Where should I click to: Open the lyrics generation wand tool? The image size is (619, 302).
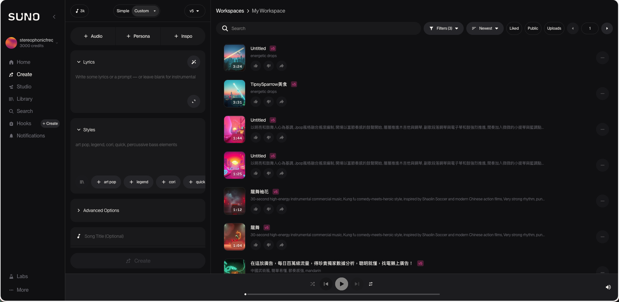click(x=193, y=62)
